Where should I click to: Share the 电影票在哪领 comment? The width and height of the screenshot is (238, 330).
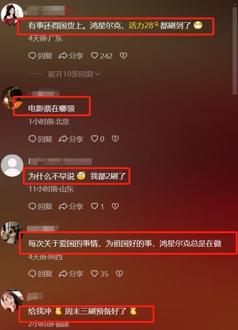tap(71, 139)
